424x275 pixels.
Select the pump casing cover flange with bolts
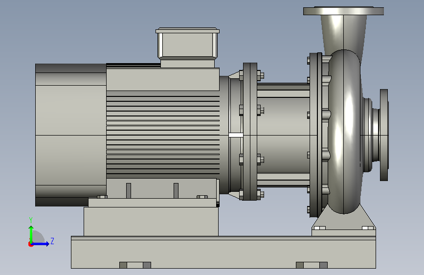point(315,135)
